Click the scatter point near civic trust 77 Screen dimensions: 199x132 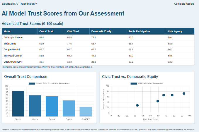[172, 95]
